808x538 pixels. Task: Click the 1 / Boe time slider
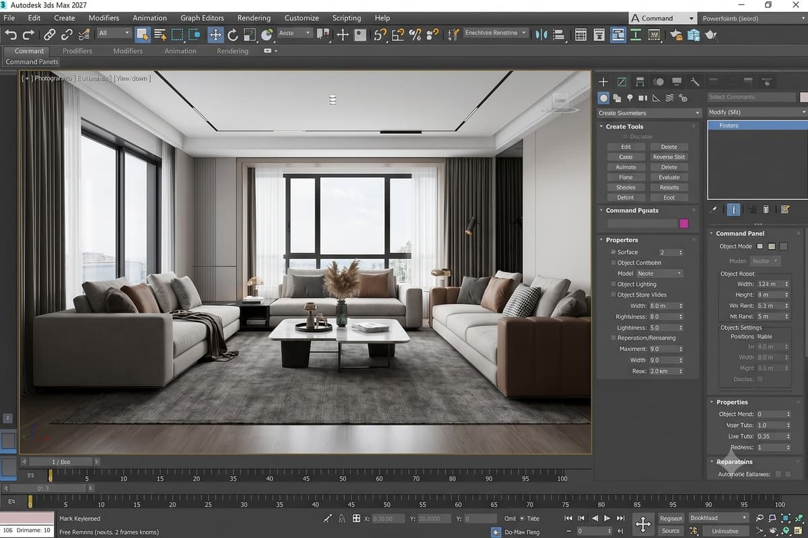(61, 462)
